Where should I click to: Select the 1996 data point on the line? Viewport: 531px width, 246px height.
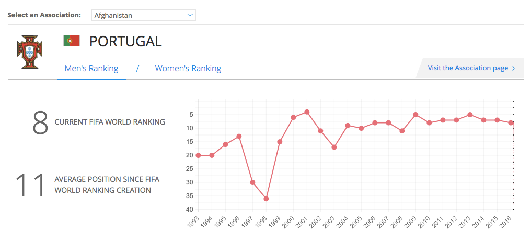(x=239, y=137)
